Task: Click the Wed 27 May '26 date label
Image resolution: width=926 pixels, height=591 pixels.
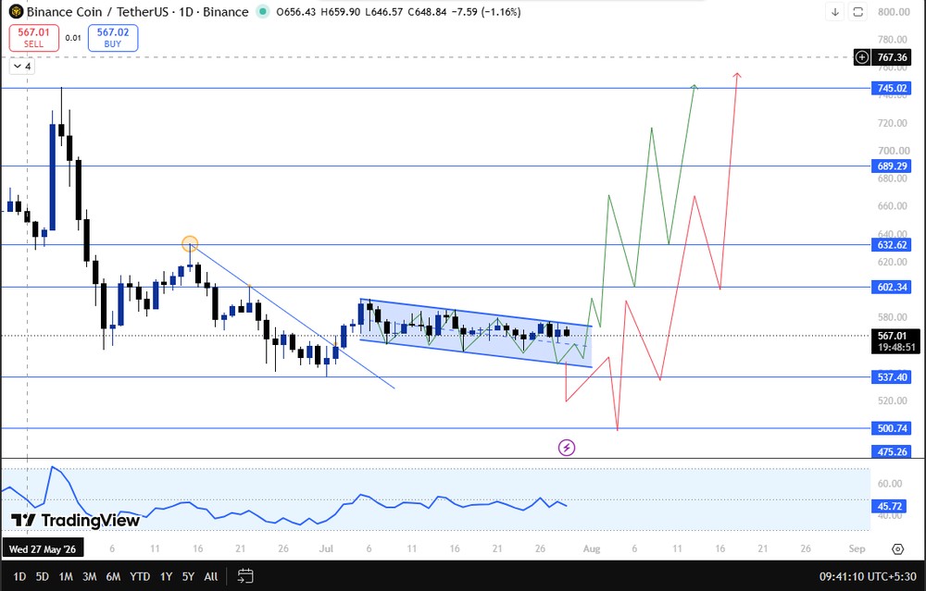Action: (x=43, y=549)
